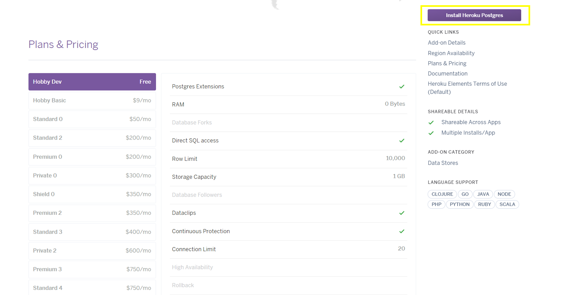
Task: Choose the Private 2 plan
Action: point(92,251)
